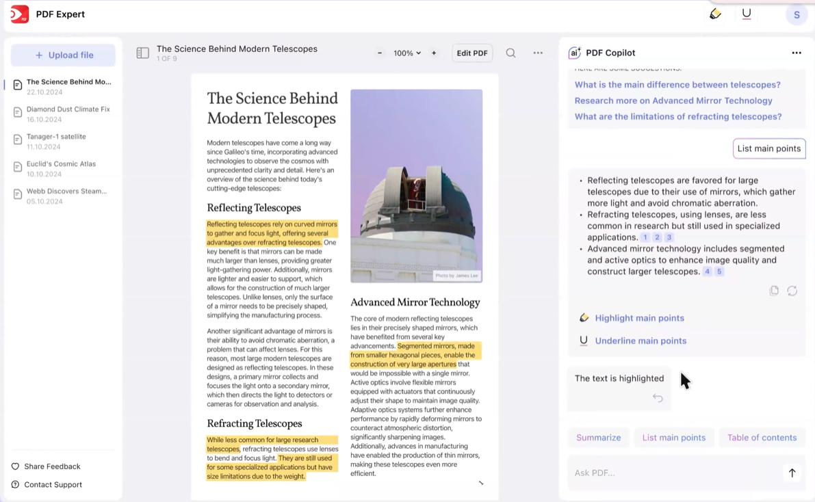Open citation reference 2

(657, 237)
